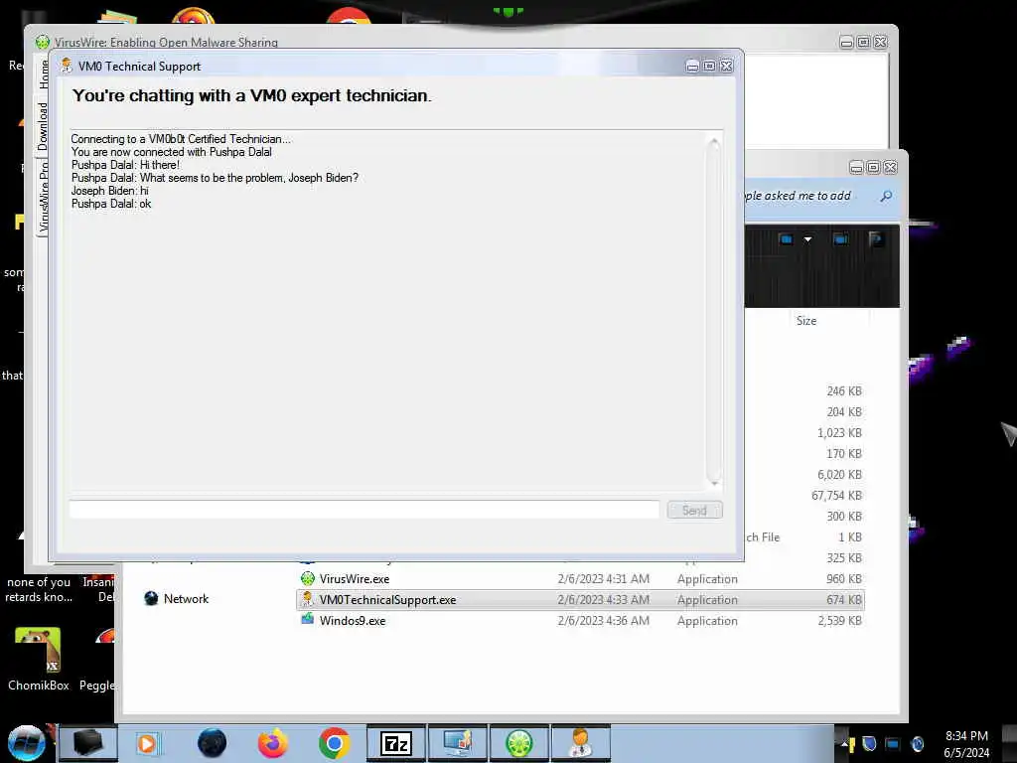Open the ChomikBox desktop icon

pyautogui.click(x=38, y=658)
